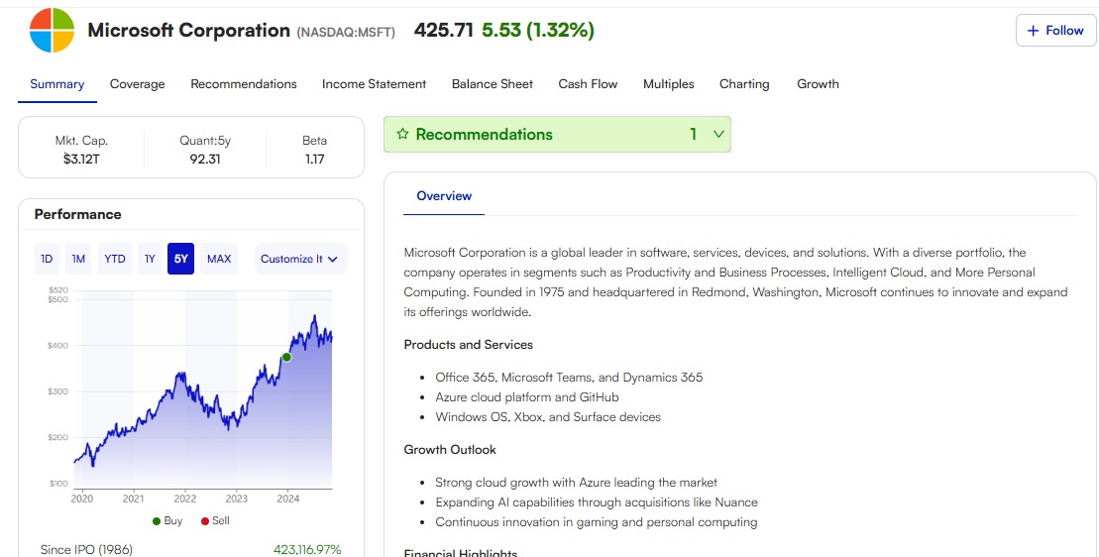The width and height of the screenshot is (1099, 557).
Task: Click the 2024 label on chart axis
Action: click(288, 499)
